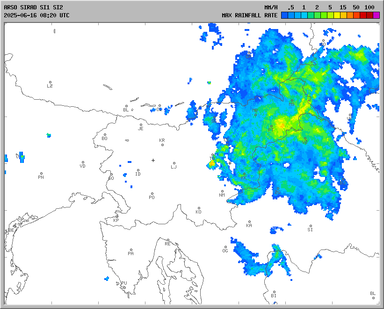This screenshot has width=384, height=309.
Task: Click the LZ city marker
Action: (50, 82)
